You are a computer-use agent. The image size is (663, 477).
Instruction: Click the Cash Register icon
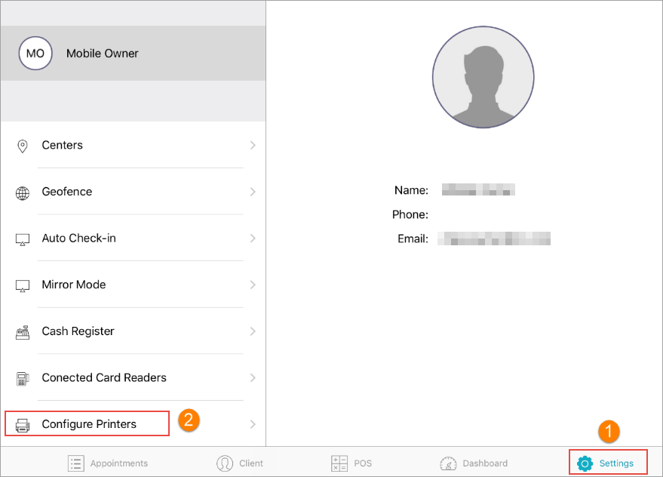tap(23, 333)
